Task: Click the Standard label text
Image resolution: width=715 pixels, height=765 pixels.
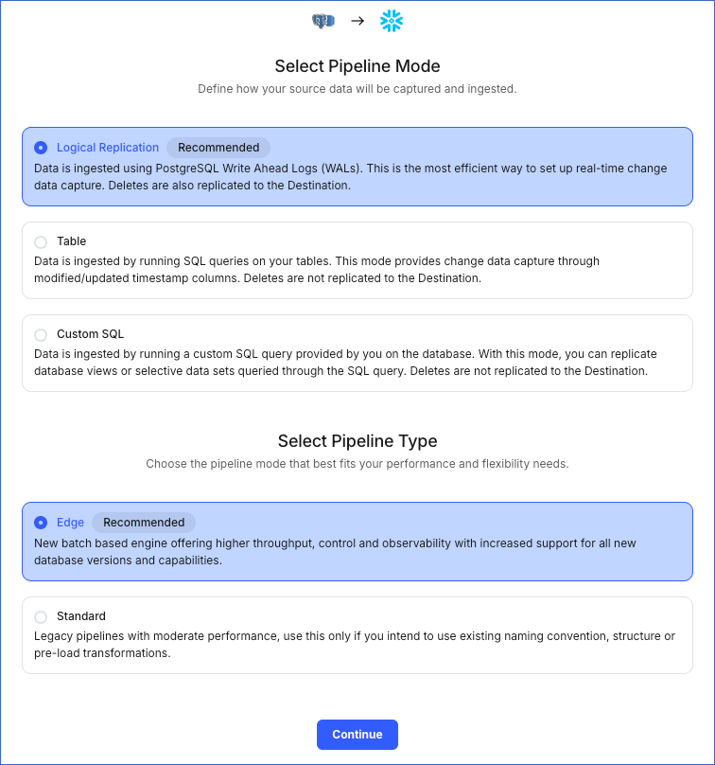Action: pos(82,615)
